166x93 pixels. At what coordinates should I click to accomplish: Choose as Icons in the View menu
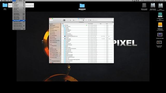(x=19, y=2)
